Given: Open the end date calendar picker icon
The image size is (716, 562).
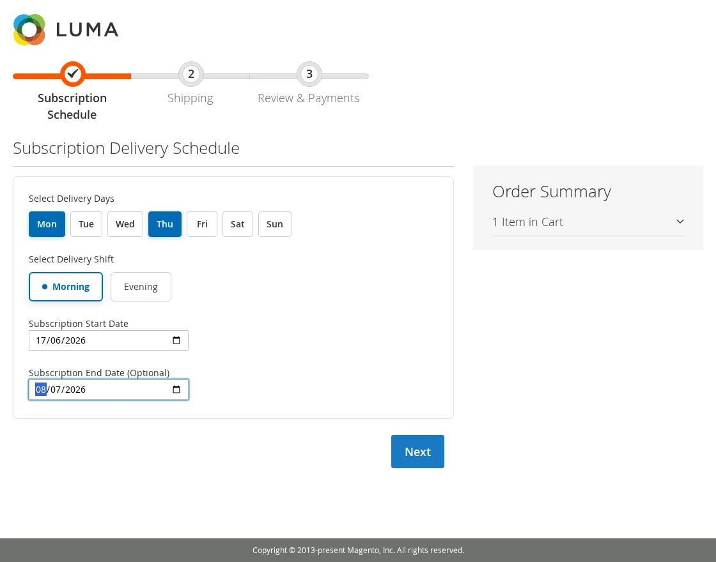Looking at the screenshot, I should click(x=176, y=390).
